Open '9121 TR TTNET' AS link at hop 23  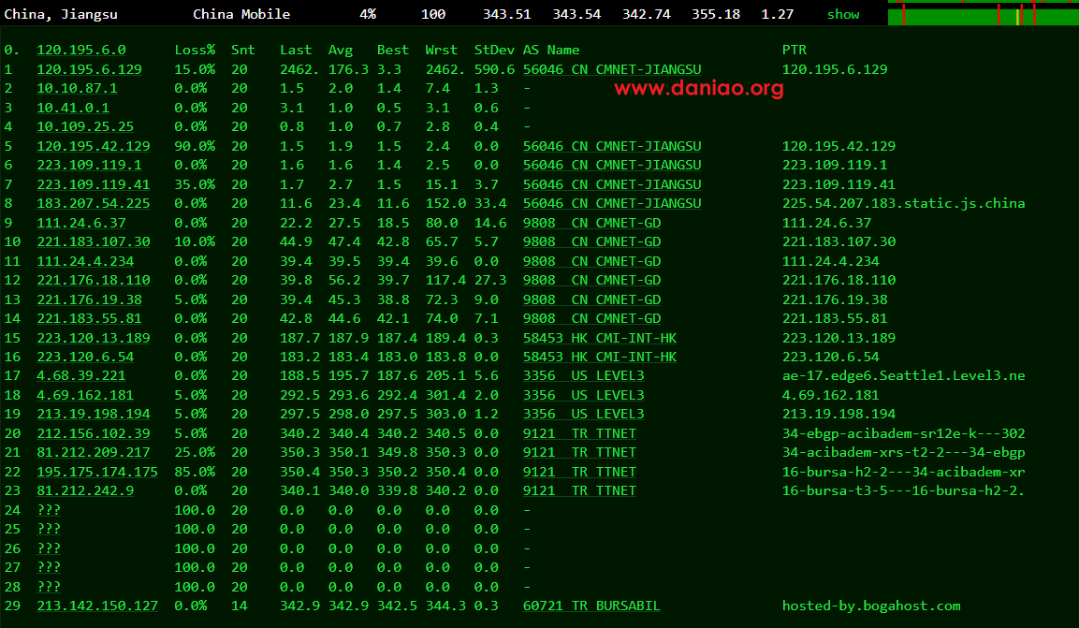579,490
